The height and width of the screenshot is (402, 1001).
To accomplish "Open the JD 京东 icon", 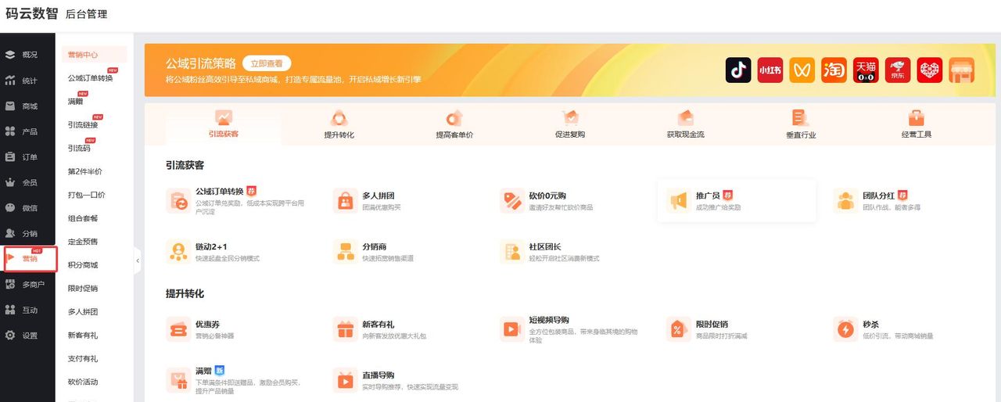I will click(898, 70).
